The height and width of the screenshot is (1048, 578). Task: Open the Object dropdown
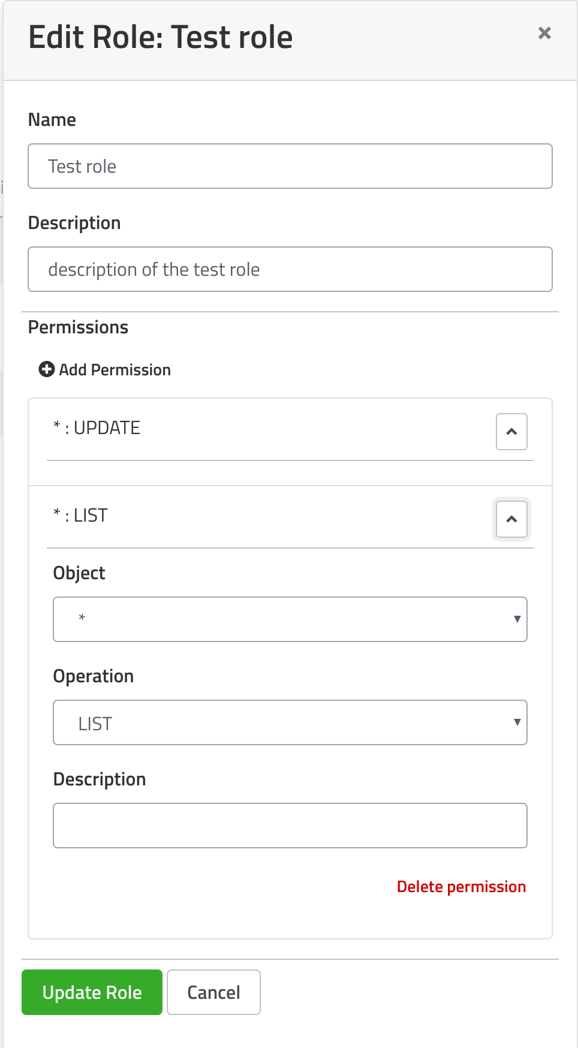(290, 619)
